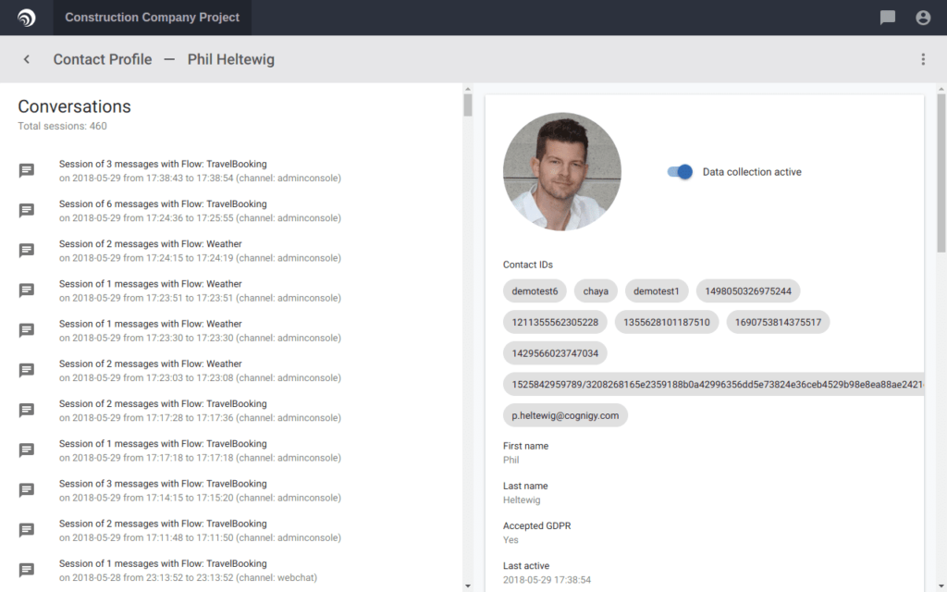This screenshot has height=592, width=947.
Task: Open the user account icon
Action: 923,18
